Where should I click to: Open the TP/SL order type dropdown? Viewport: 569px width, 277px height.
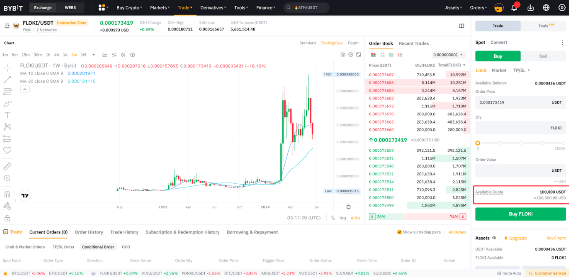(521, 70)
